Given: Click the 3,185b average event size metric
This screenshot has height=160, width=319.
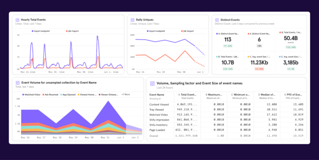Looking at the screenshot, I should click(291, 63).
